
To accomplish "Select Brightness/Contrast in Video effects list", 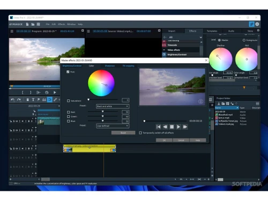I will point(181,55).
